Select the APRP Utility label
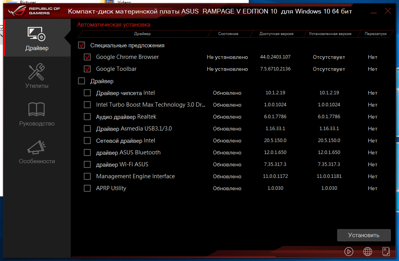Image resolution: width=399 pixels, height=261 pixels. coord(111,188)
